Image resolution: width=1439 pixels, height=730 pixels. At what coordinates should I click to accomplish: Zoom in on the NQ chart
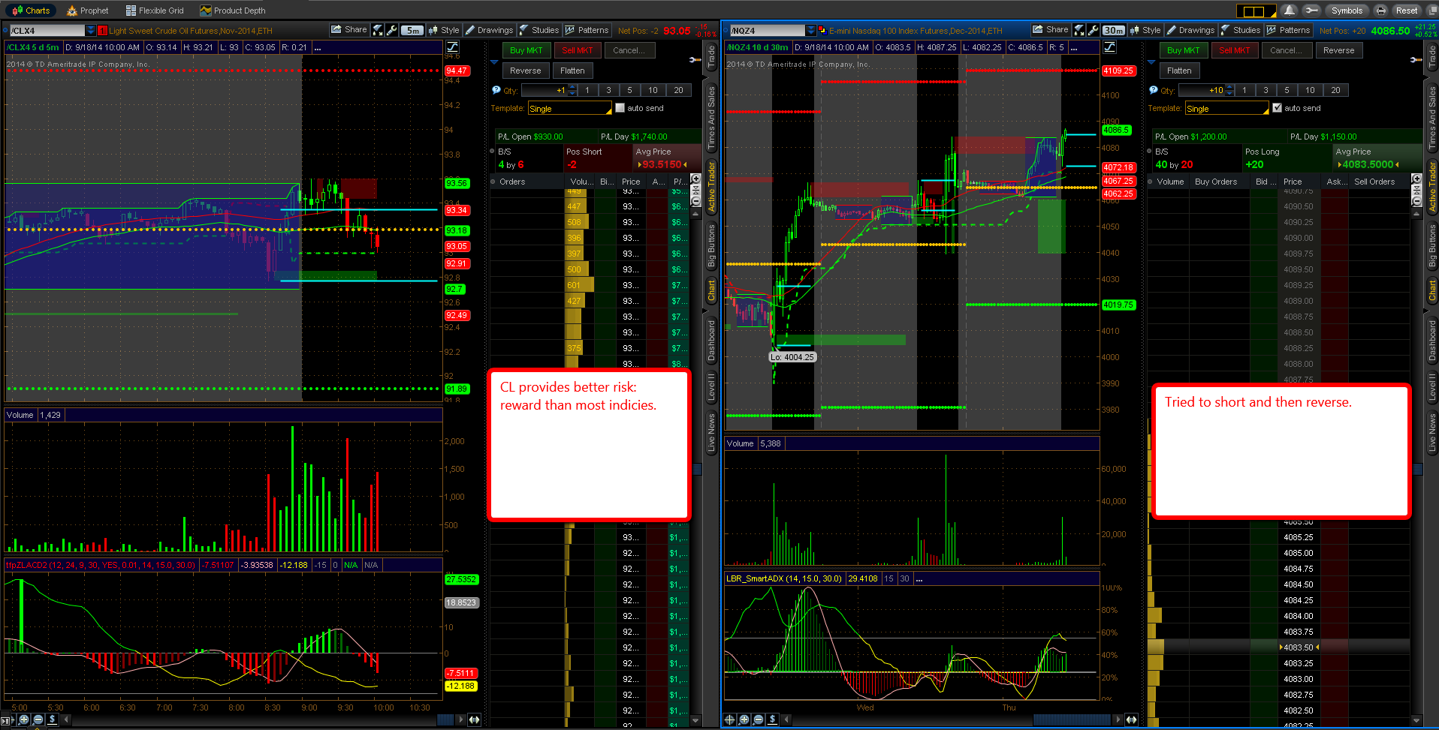[x=744, y=719]
